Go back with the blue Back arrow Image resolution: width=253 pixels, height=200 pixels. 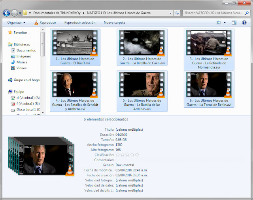click(7, 13)
